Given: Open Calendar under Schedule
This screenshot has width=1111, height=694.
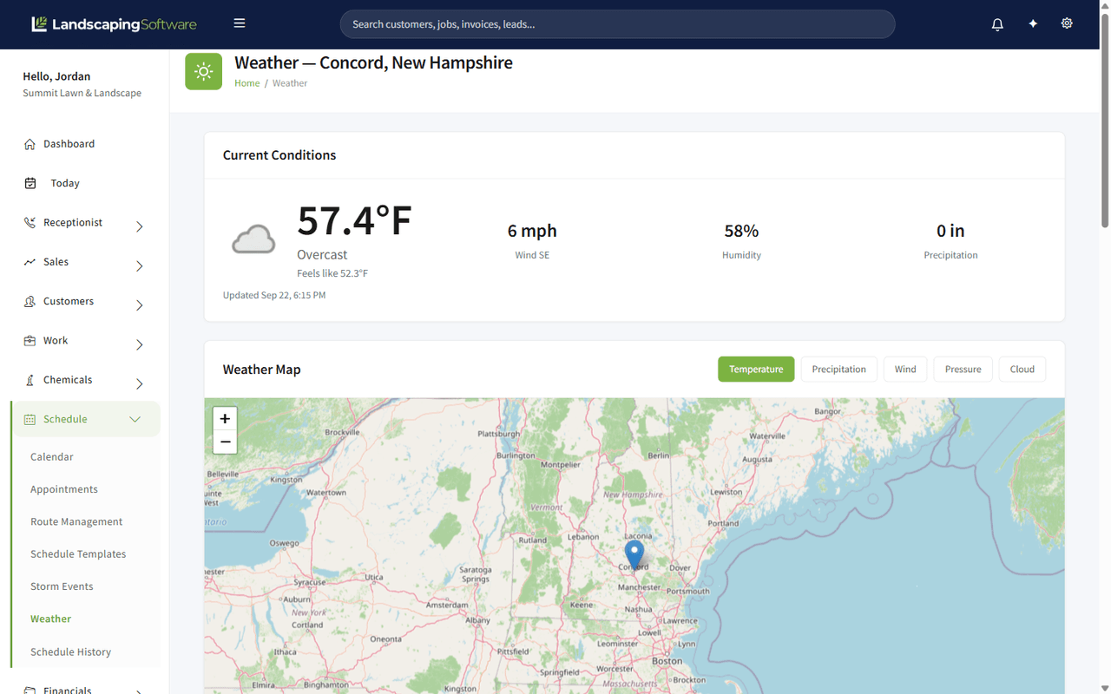Looking at the screenshot, I should click(x=52, y=456).
